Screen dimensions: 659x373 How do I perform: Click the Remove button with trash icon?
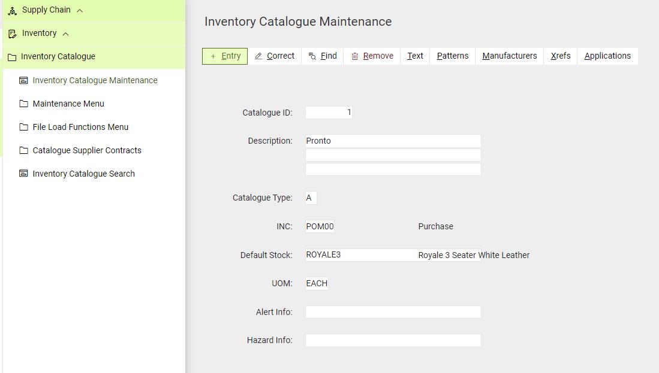[x=372, y=56]
